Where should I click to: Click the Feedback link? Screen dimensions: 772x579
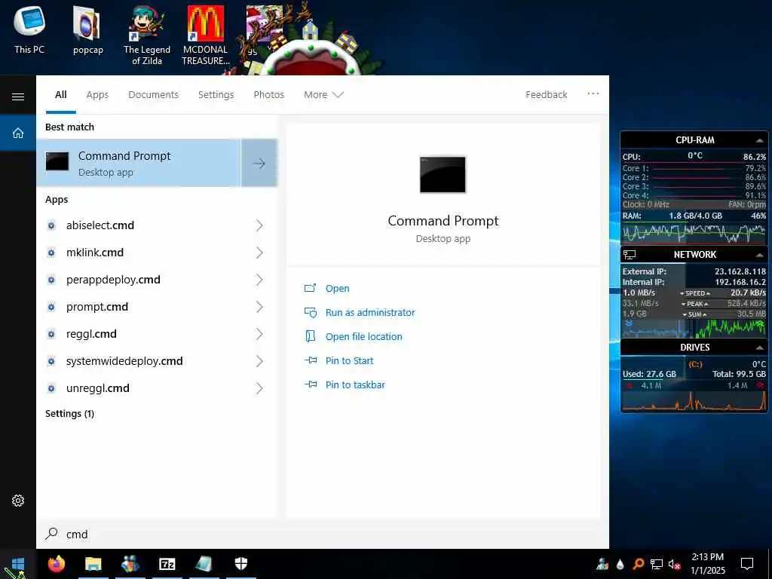(546, 94)
